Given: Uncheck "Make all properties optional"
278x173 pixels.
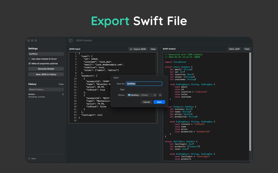Looking at the screenshot, I should [30, 63].
